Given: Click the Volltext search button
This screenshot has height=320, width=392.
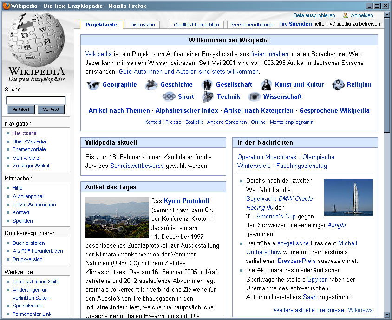Looking at the screenshot, I should pos(51,109).
